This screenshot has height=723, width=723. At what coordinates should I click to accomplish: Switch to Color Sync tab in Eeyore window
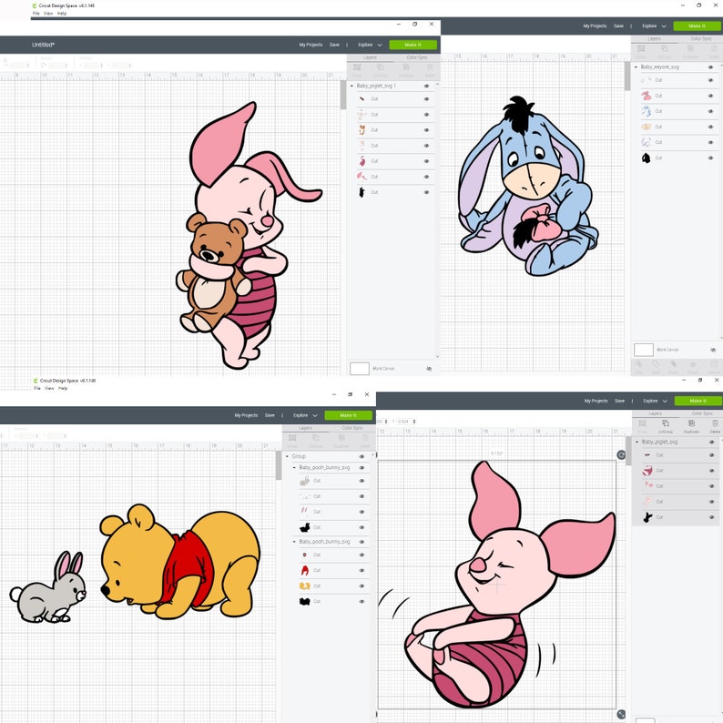click(x=701, y=39)
